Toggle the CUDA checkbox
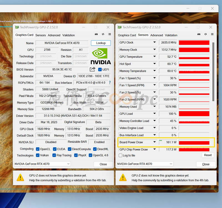 (x=55, y=149)
